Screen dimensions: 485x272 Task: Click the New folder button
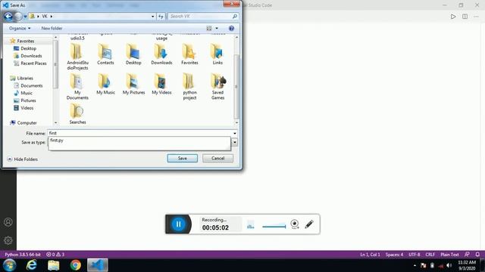pos(52,29)
